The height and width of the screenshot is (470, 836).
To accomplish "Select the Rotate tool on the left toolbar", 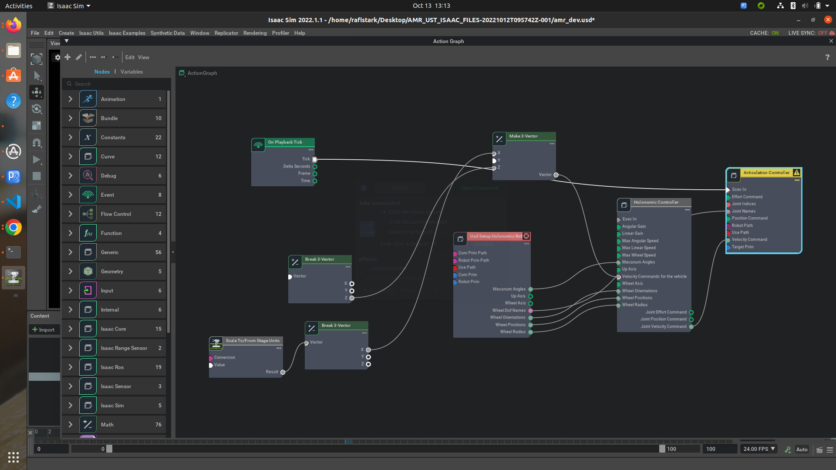I will point(37,109).
